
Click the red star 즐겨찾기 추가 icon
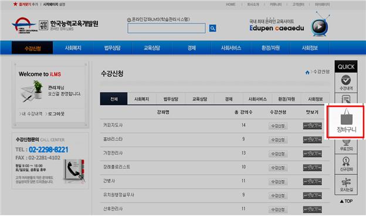coord(15,4)
